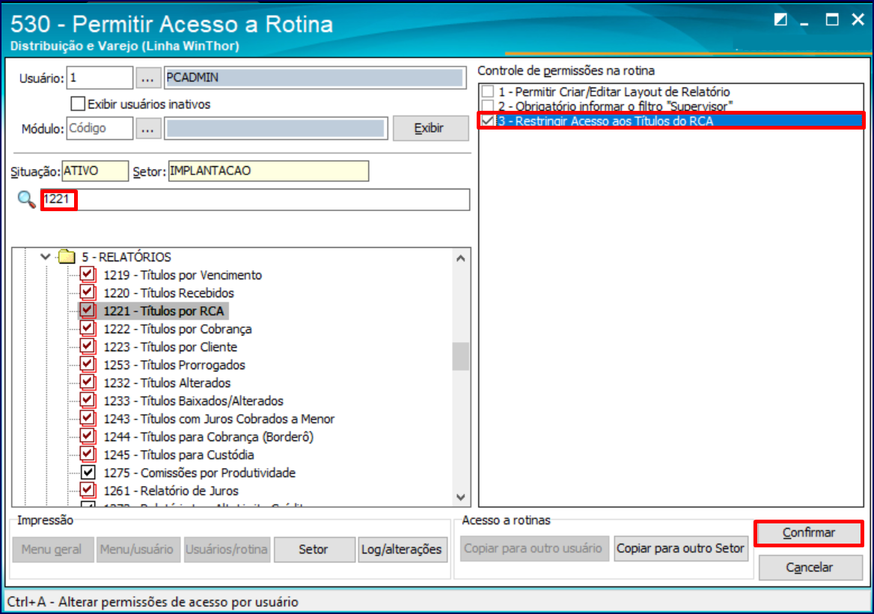Check permission 1 Permitir Criar/Editar Layout
Viewport: 874px width, 614px height.
point(488,91)
